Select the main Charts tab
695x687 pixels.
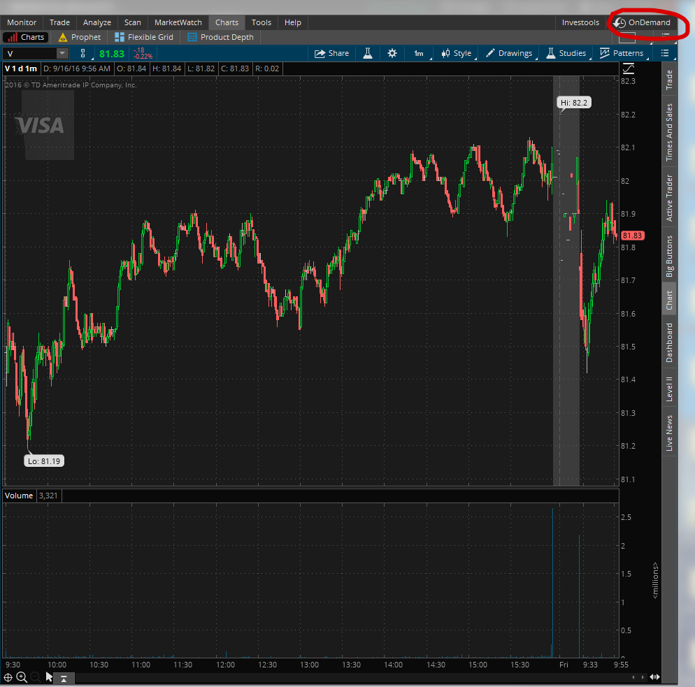click(x=227, y=22)
